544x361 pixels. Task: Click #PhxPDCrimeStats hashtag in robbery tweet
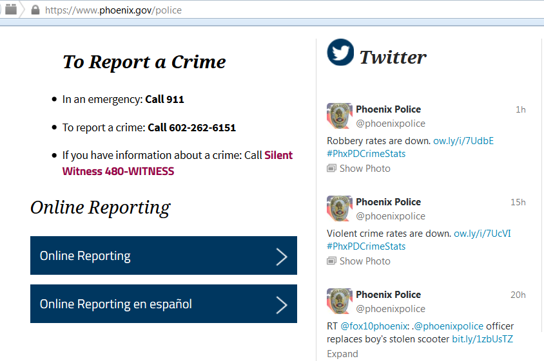[366, 154]
